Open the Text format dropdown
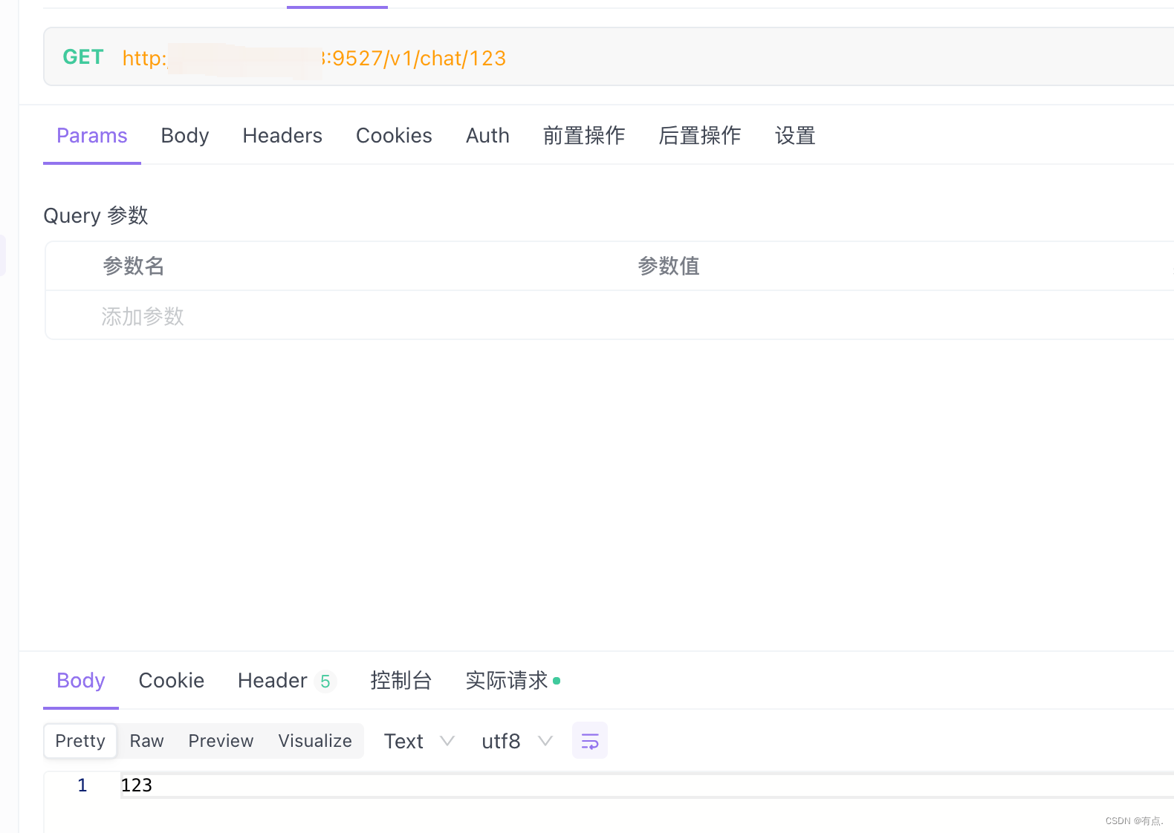The image size is (1174, 833). tap(419, 741)
